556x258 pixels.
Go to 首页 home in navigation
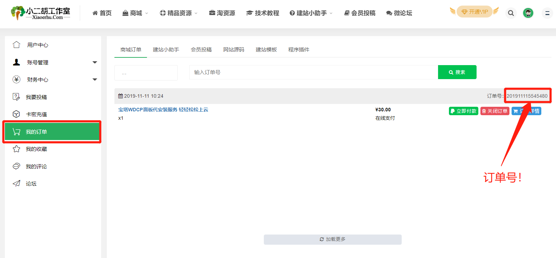102,13
